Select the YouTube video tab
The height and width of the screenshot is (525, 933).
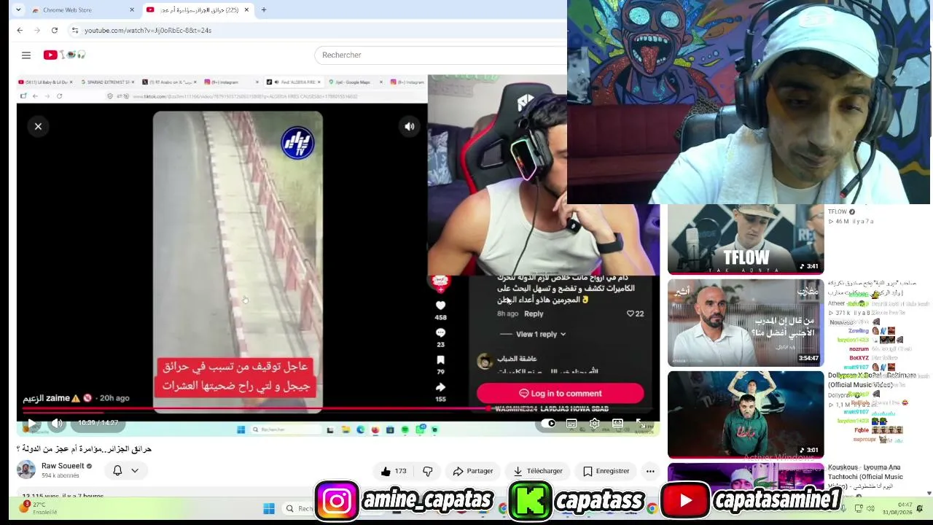pos(198,9)
